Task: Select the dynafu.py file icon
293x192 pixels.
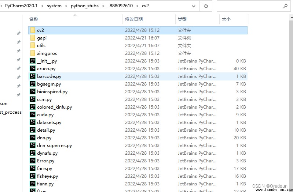Action: (33, 153)
